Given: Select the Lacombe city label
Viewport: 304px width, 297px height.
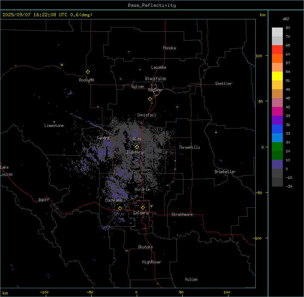Looking at the screenshot, I should (x=159, y=67).
